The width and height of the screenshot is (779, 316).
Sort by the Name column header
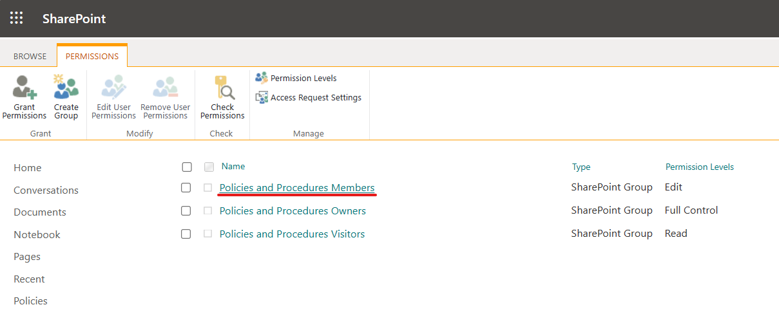coord(233,166)
